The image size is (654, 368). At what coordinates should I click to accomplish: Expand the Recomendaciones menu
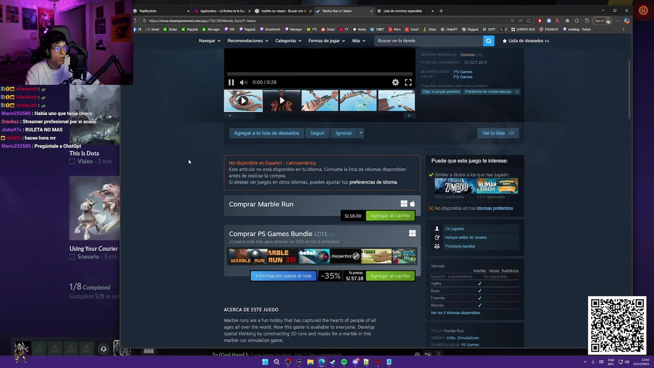point(248,41)
